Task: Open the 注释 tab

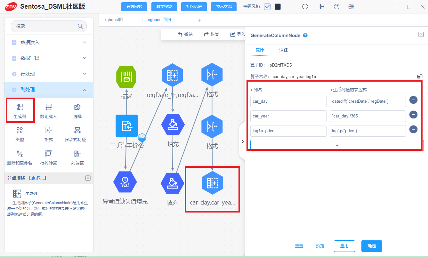Action: (x=284, y=50)
